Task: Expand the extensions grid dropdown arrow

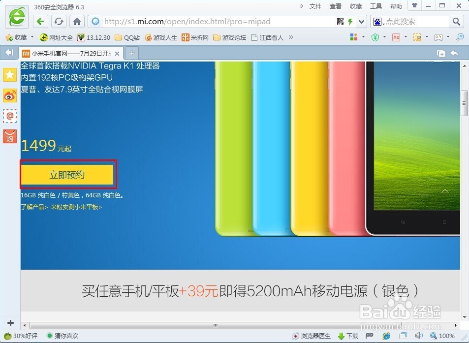Action: coord(363,37)
